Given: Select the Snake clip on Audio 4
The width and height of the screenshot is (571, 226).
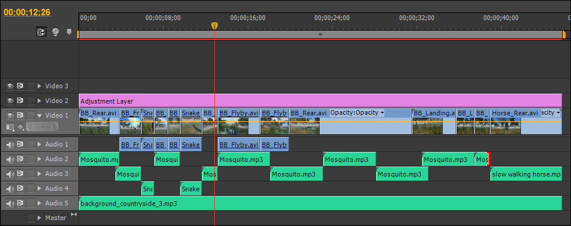Looking at the screenshot, I should coord(191,188).
